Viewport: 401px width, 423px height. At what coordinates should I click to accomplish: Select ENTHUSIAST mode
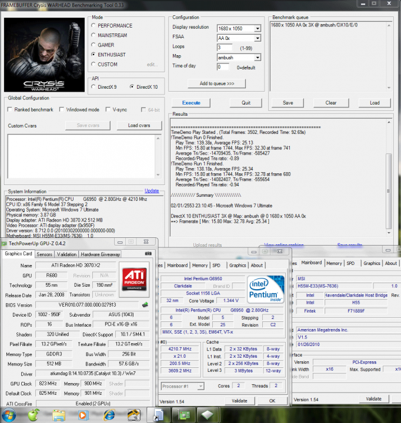tap(93, 55)
